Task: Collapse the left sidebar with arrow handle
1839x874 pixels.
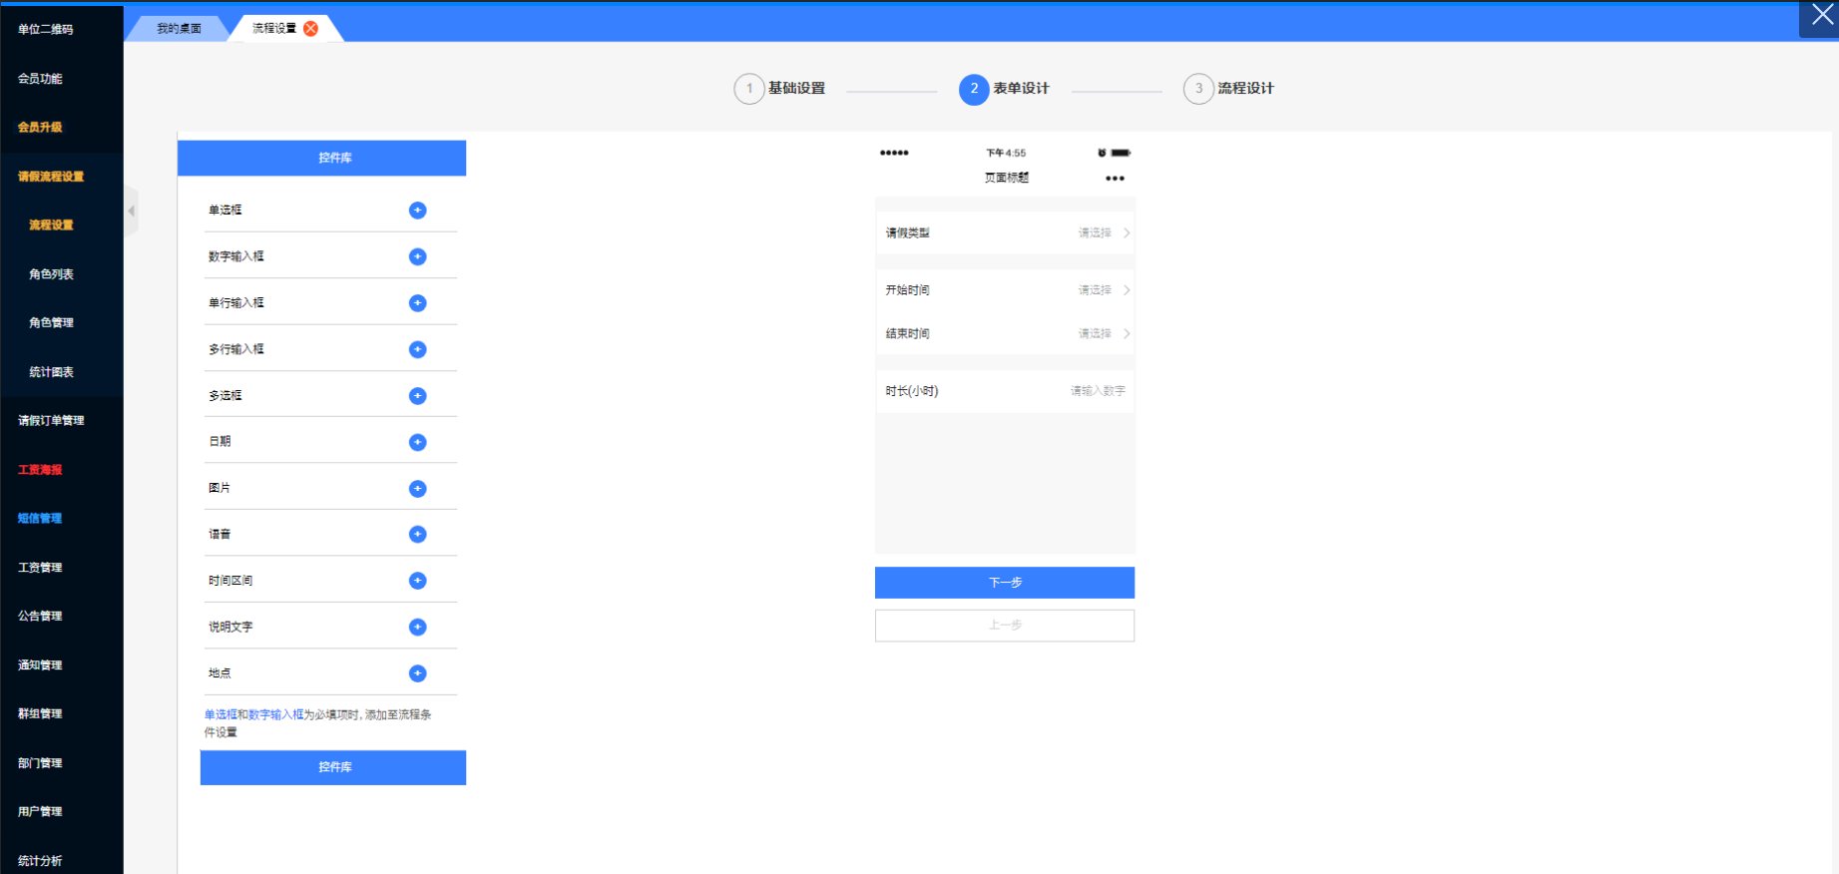Action: tap(131, 211)
